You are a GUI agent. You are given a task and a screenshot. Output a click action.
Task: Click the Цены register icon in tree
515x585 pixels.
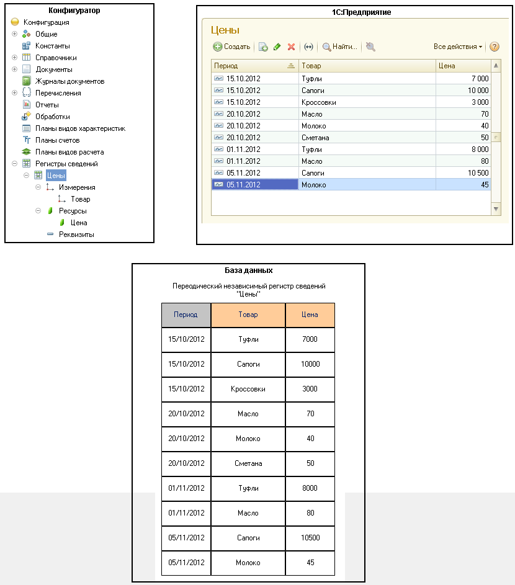tap(38, 176)
